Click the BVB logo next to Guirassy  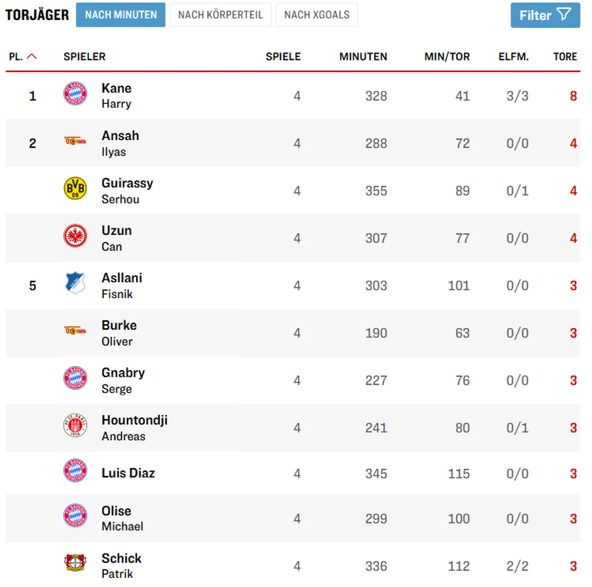tap(75, 189)
